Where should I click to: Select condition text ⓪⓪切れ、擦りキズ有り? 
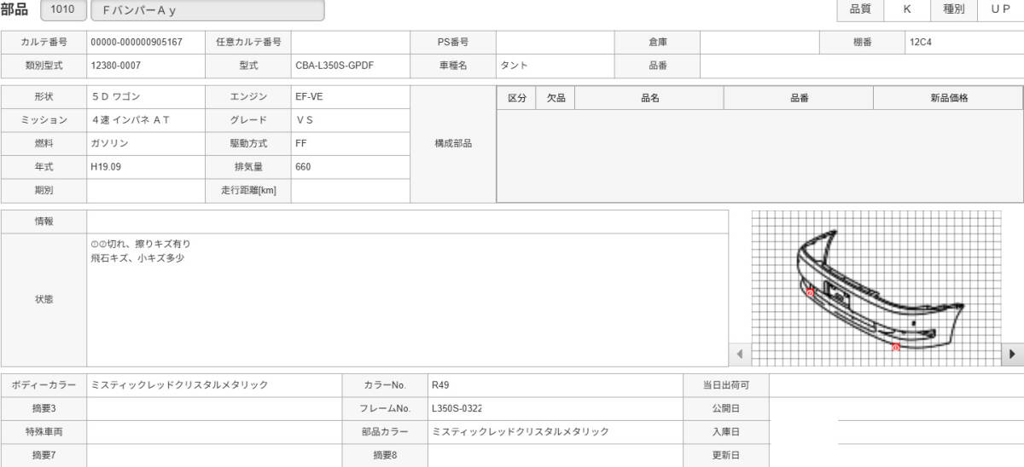click(141, 245)
